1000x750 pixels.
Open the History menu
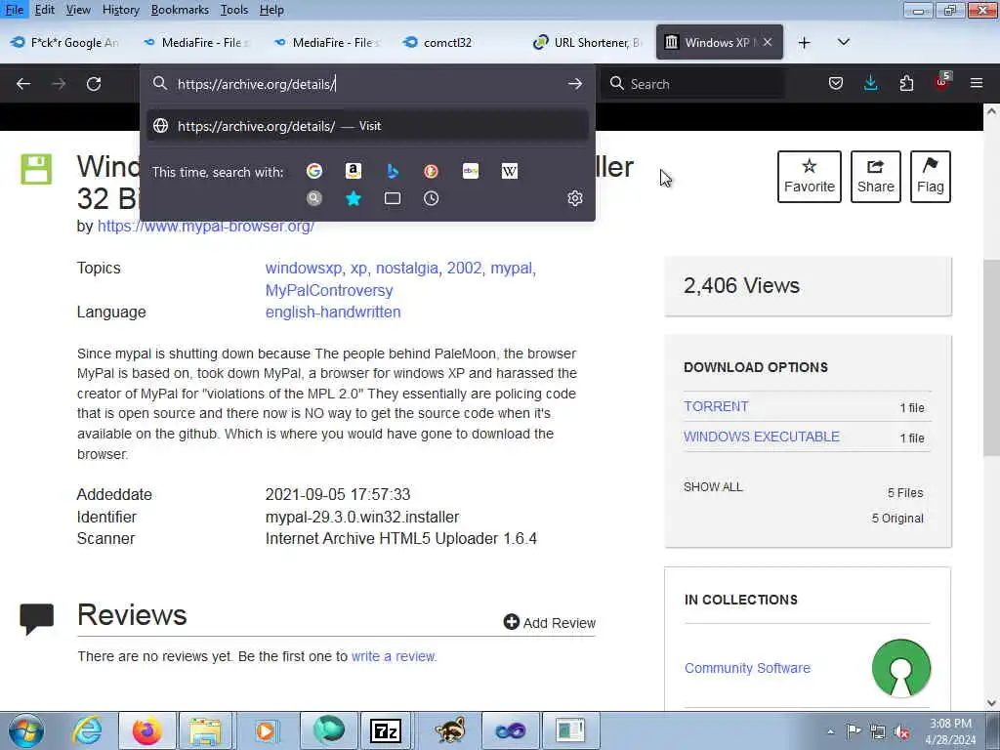point(120,10)
